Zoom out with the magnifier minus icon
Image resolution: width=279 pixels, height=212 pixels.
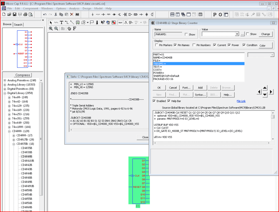56,28
